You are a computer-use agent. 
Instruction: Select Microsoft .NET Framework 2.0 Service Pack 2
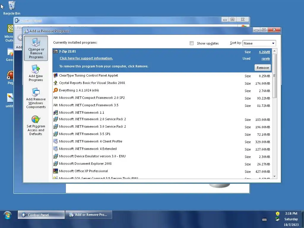(162, 119)
